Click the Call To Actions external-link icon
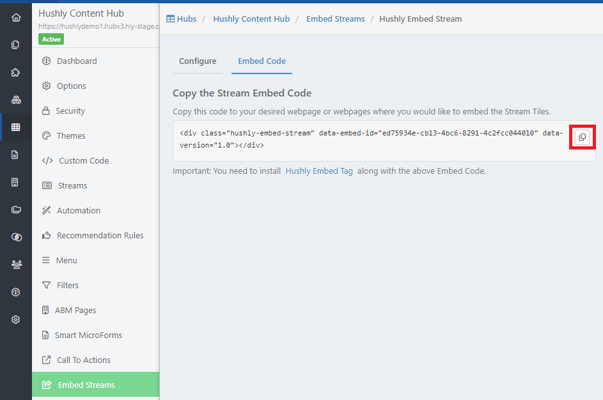Image resolution: width=603 pixels, height=400 pixels. click(47, 360)
